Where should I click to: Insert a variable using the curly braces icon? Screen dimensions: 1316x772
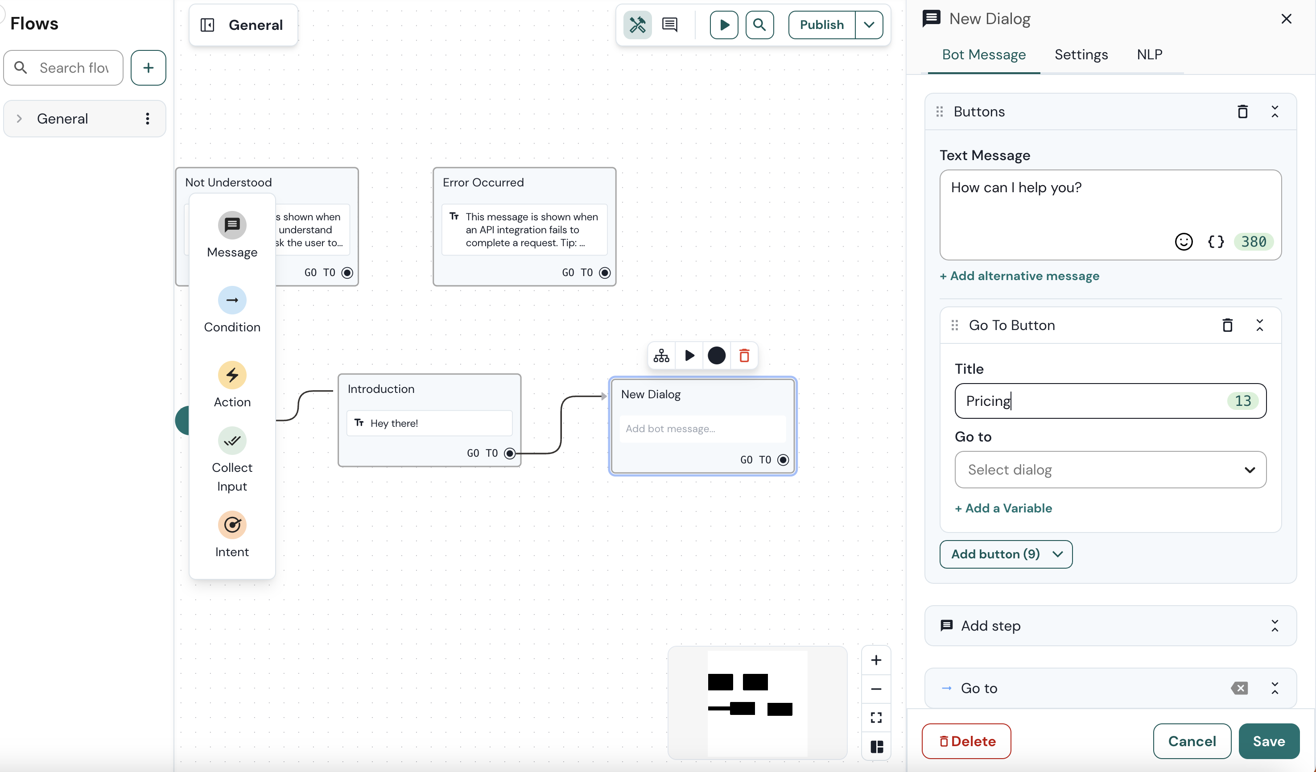pyautogui.click(x=1216, y=241)
